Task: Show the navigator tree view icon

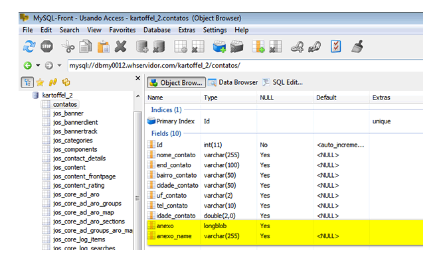Action: pos(27,82)
